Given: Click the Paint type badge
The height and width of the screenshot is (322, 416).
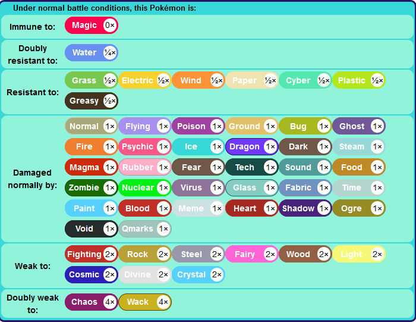Looking at the screenshot, I should (x=92, y=208).
